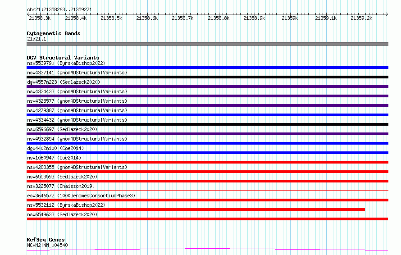The image size is (401, 255).
Task: Open nsv6553593 (Sedlazeck2020) variant
Action: pos(62,177)
